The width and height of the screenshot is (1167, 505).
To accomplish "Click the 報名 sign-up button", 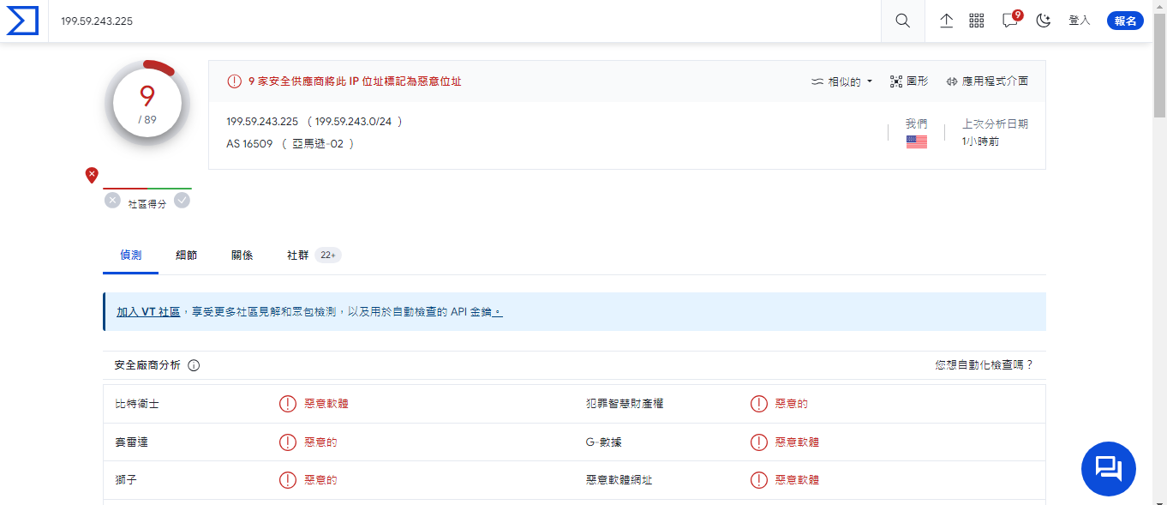I will (x=1125, y=21).
